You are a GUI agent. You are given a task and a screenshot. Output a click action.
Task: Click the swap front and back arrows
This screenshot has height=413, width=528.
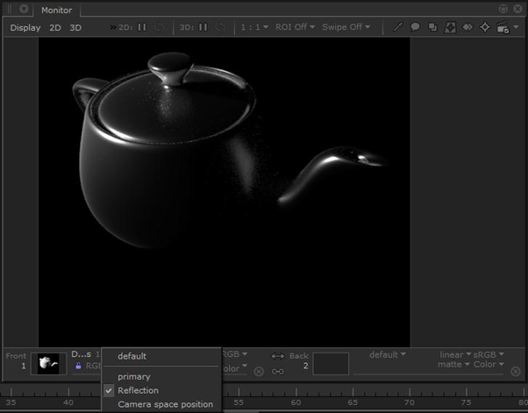tap(278, 356)
